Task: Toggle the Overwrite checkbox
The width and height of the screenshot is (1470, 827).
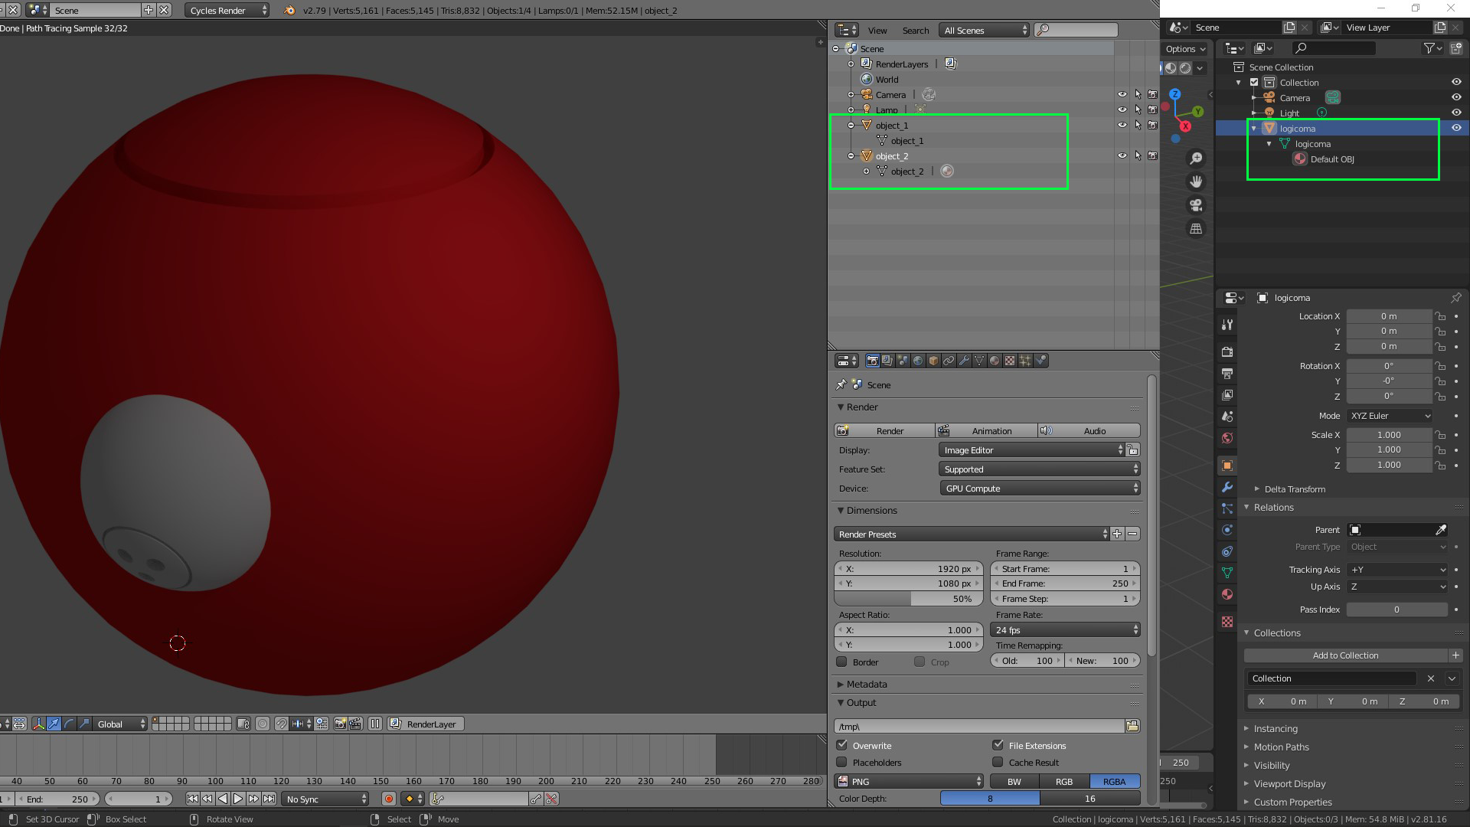Action: coord(842,745)
